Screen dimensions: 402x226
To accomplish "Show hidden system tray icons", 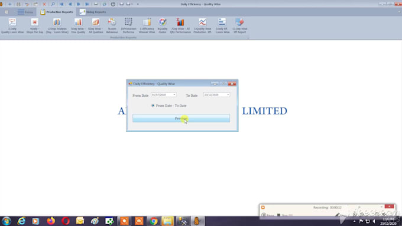I will (354, 221).
